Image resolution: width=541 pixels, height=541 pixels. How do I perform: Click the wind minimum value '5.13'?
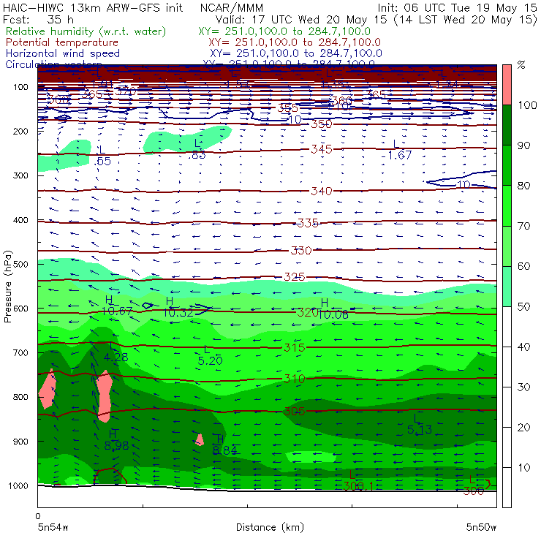pos(420,430)
